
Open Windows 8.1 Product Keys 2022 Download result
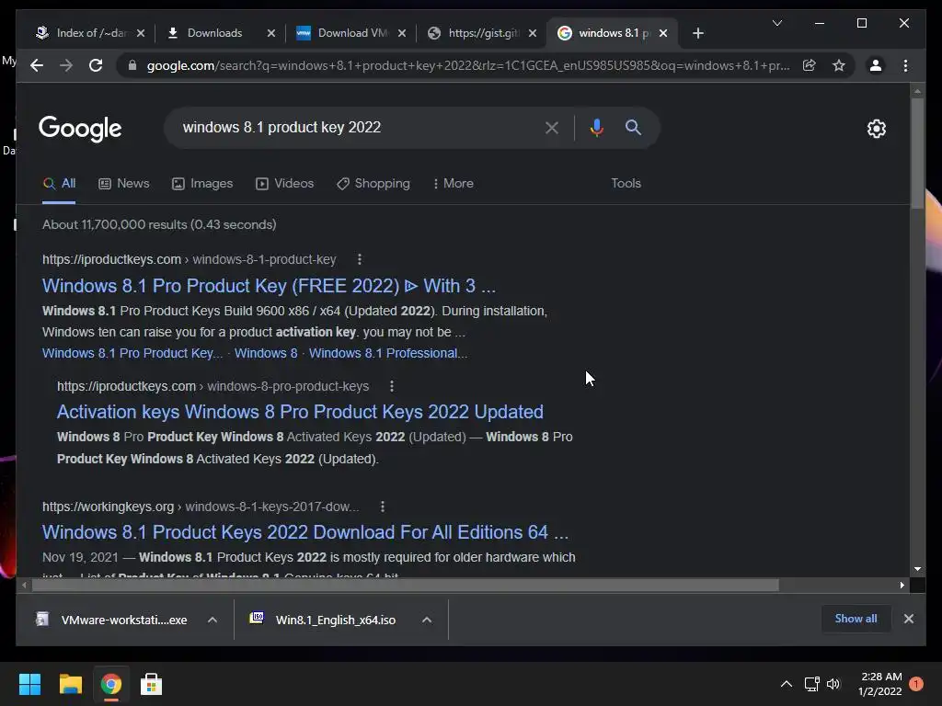(x=305, y=532)
